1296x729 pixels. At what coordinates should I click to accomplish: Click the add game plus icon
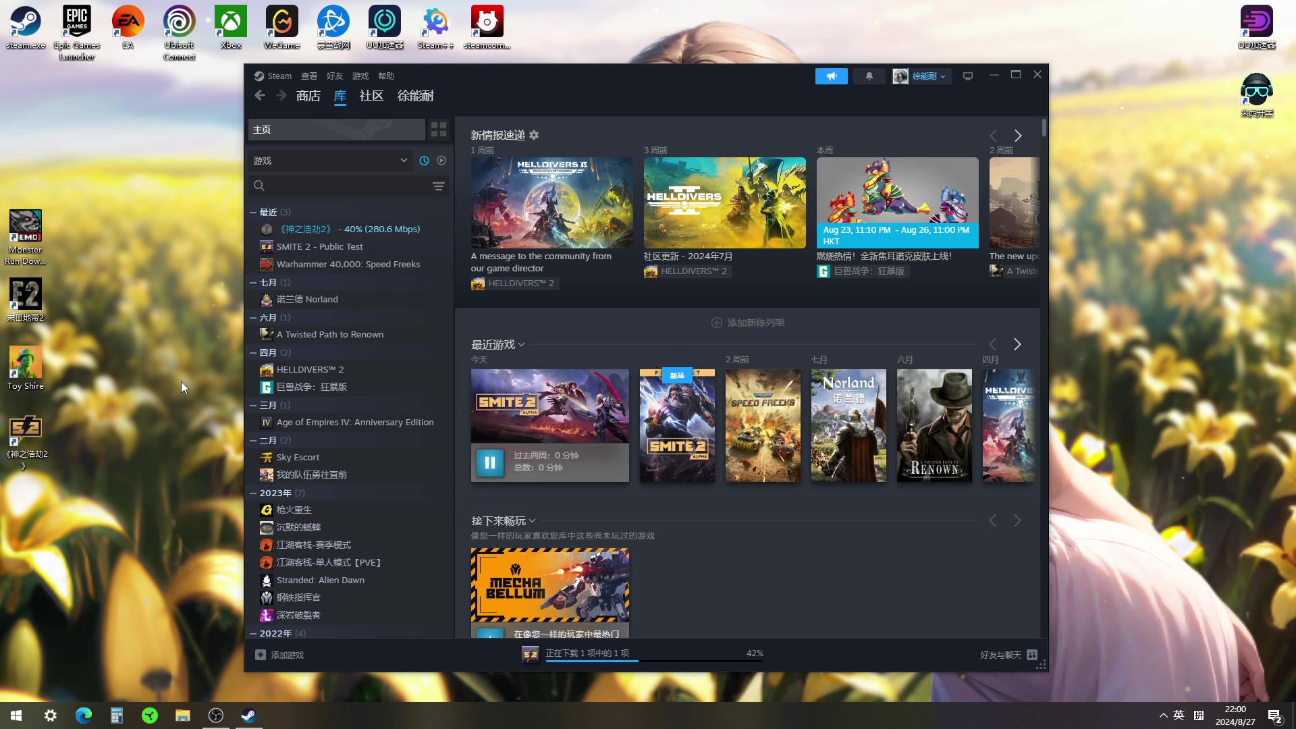point(261,655)
